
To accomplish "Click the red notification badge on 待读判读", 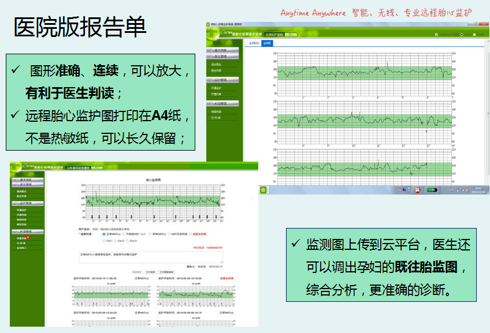I will pyautogui.click(x=28, y=238).
